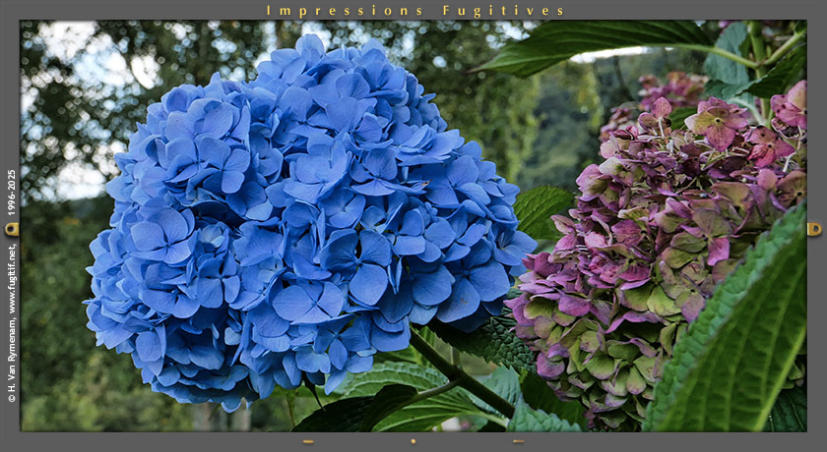Screen dimensions: 827x452
Task: Click the 1996-2025 year text
Action: 12,194
